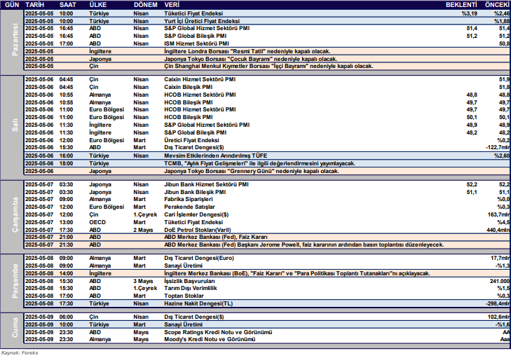Click 'Yurt İçi Üretici Fiyat Endeksi'
This screenshot has width=511, height=358.
(202, 21)
